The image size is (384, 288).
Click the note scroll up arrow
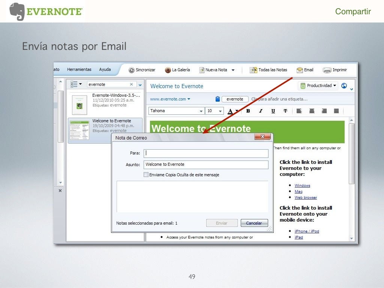(352, 120)
